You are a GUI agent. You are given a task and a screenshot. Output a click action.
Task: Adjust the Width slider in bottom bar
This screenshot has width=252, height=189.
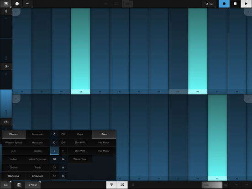[x=212, y=185]
